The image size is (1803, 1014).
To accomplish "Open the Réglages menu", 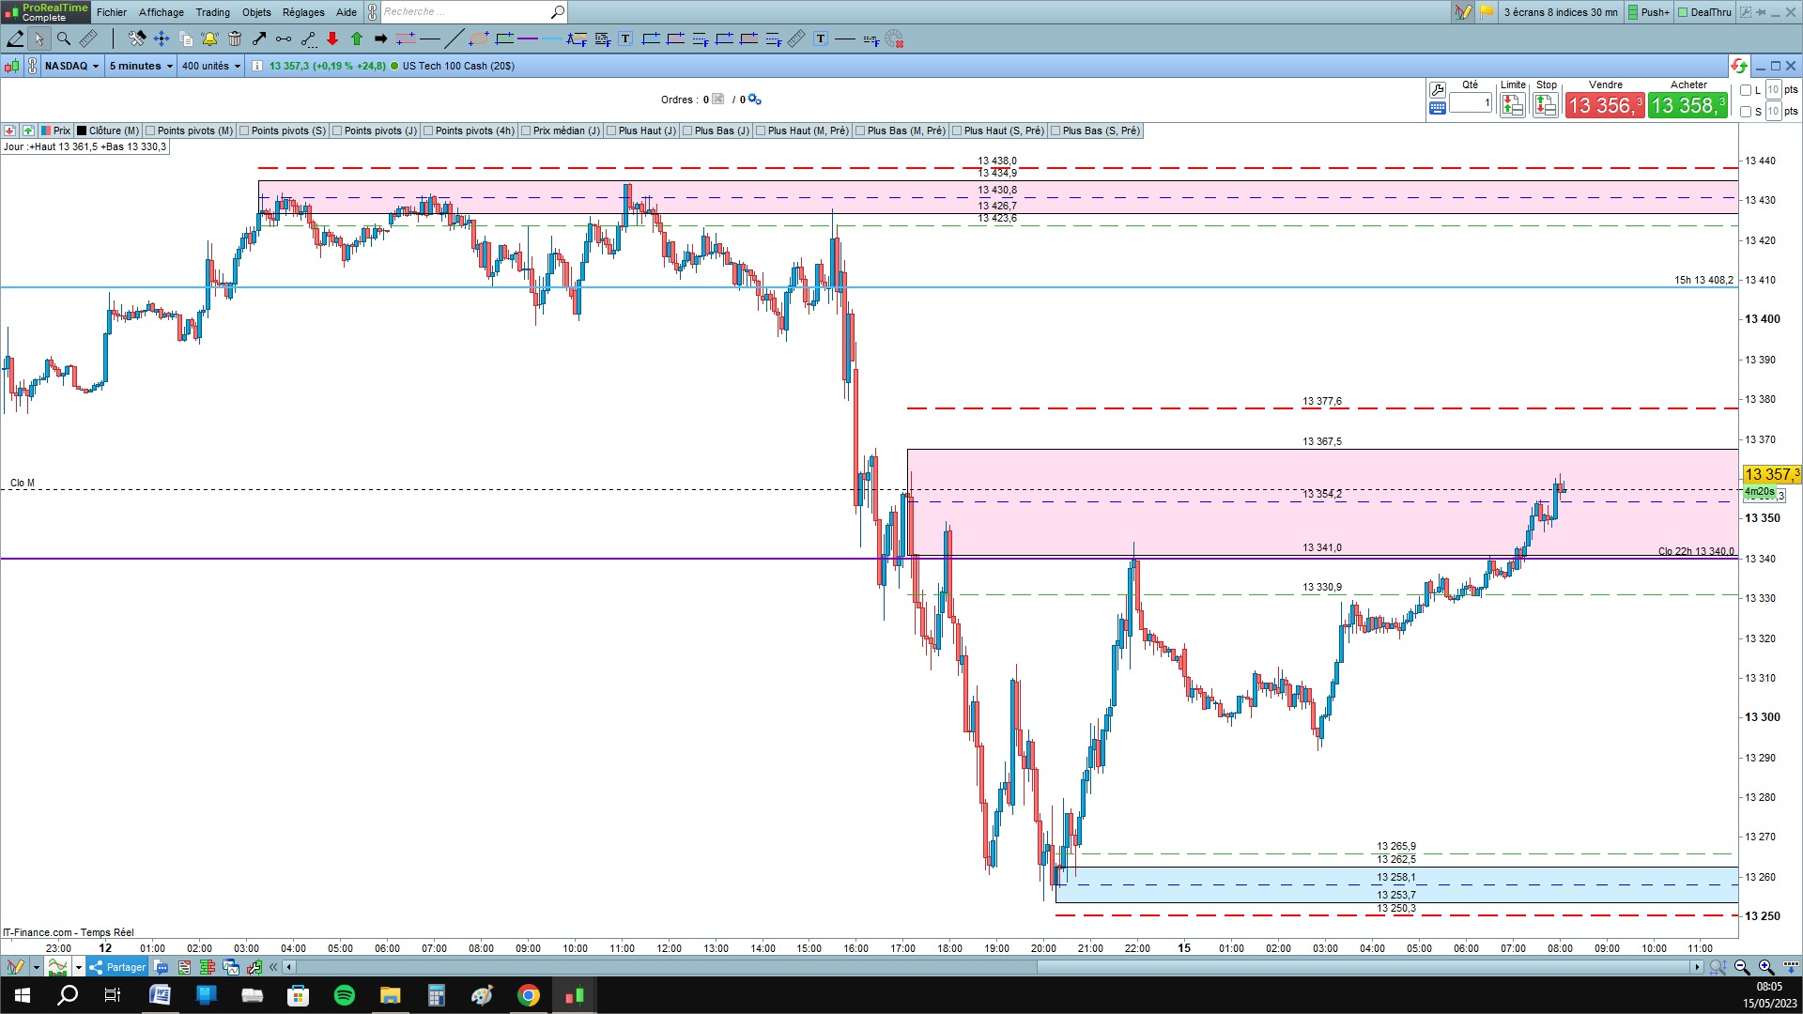I will 303,12.
